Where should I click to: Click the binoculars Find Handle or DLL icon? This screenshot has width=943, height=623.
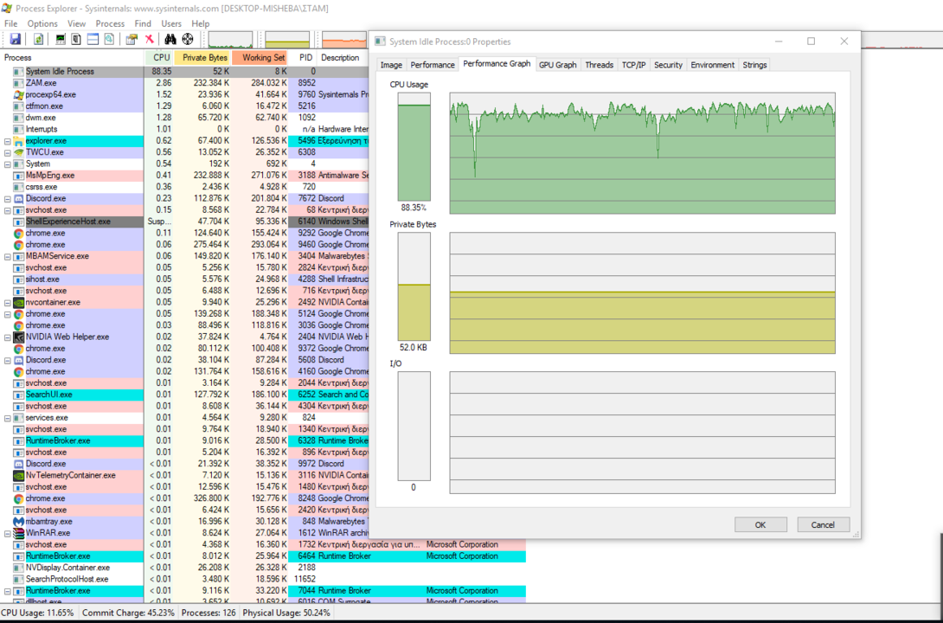[170, 39]
